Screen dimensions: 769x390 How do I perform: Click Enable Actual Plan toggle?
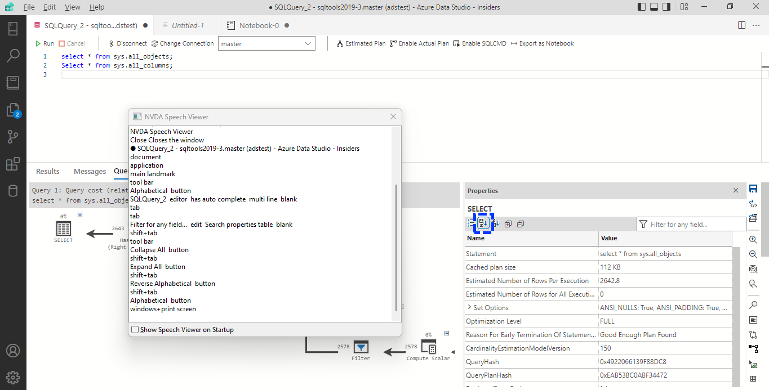pos(419,43)
